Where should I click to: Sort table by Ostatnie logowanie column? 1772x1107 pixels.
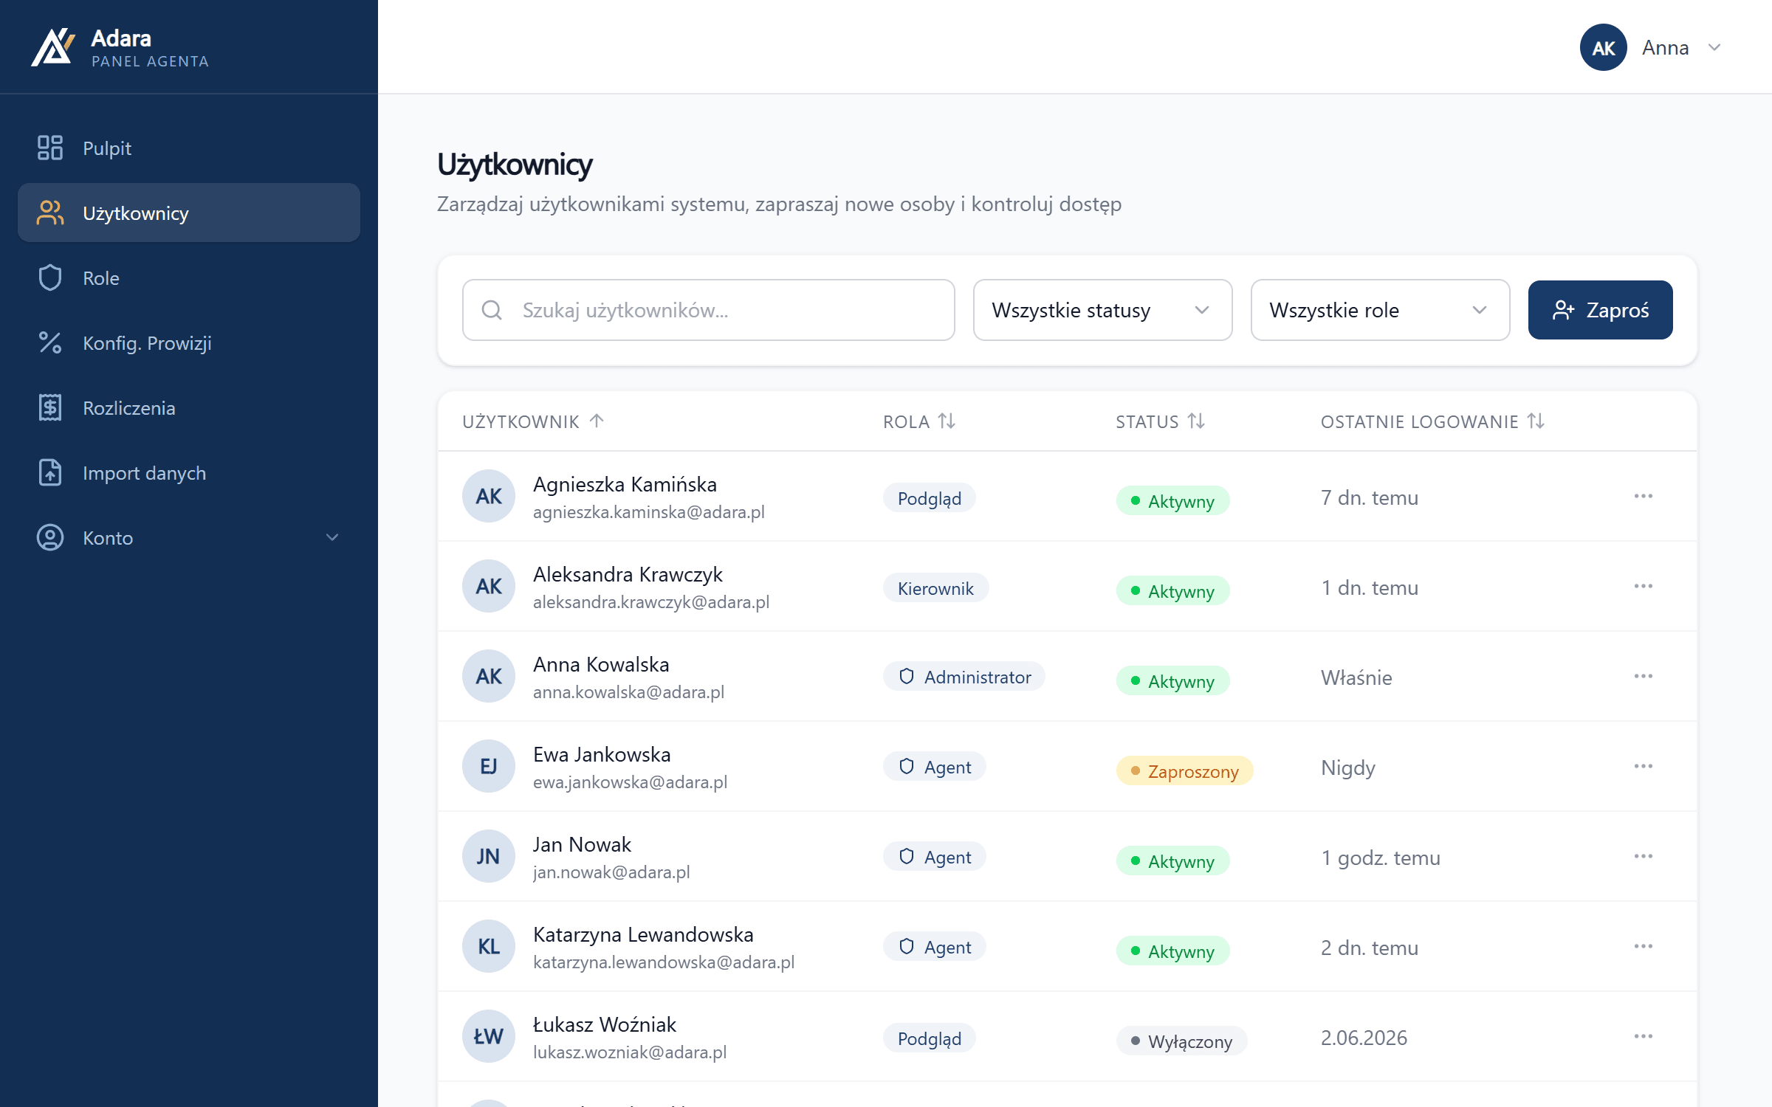coord(1432,421)
